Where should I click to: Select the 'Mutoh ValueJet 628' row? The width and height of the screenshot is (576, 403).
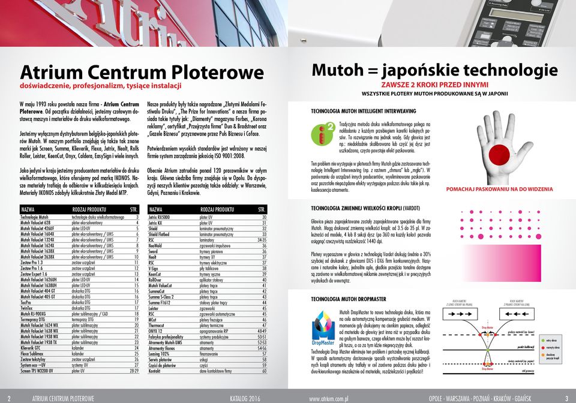[x=79, y=222]
